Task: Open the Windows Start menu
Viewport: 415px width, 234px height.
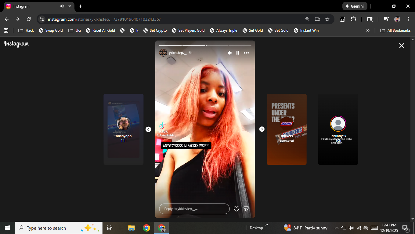Action: (x=7, y=228)
